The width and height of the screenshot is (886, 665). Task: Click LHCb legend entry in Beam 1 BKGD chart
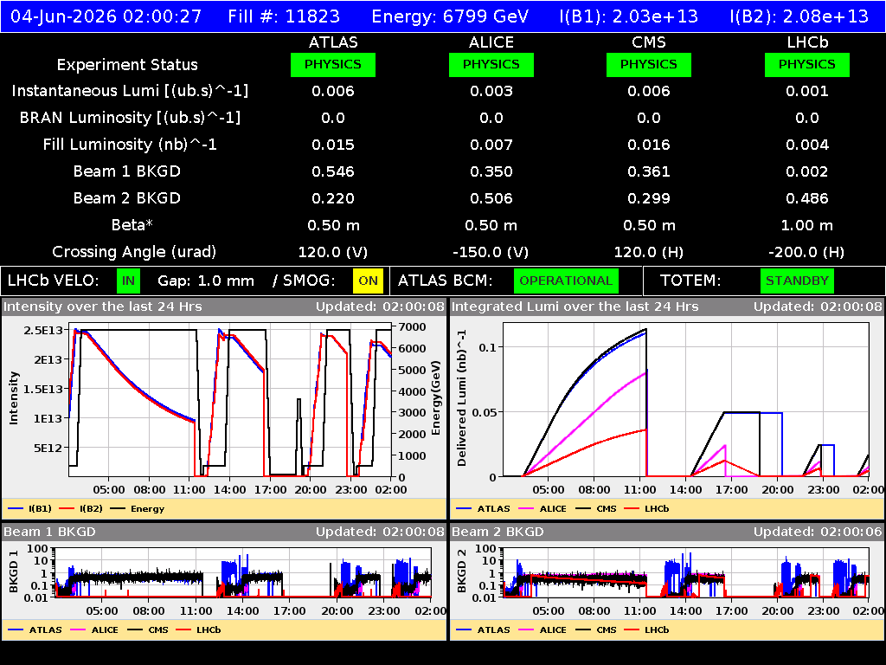pyautogui.click(x=198, y=629)
